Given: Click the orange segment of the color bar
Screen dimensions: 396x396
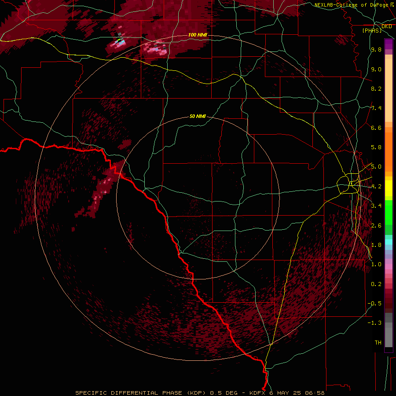Looking at the screenshot, I should 389,151.
